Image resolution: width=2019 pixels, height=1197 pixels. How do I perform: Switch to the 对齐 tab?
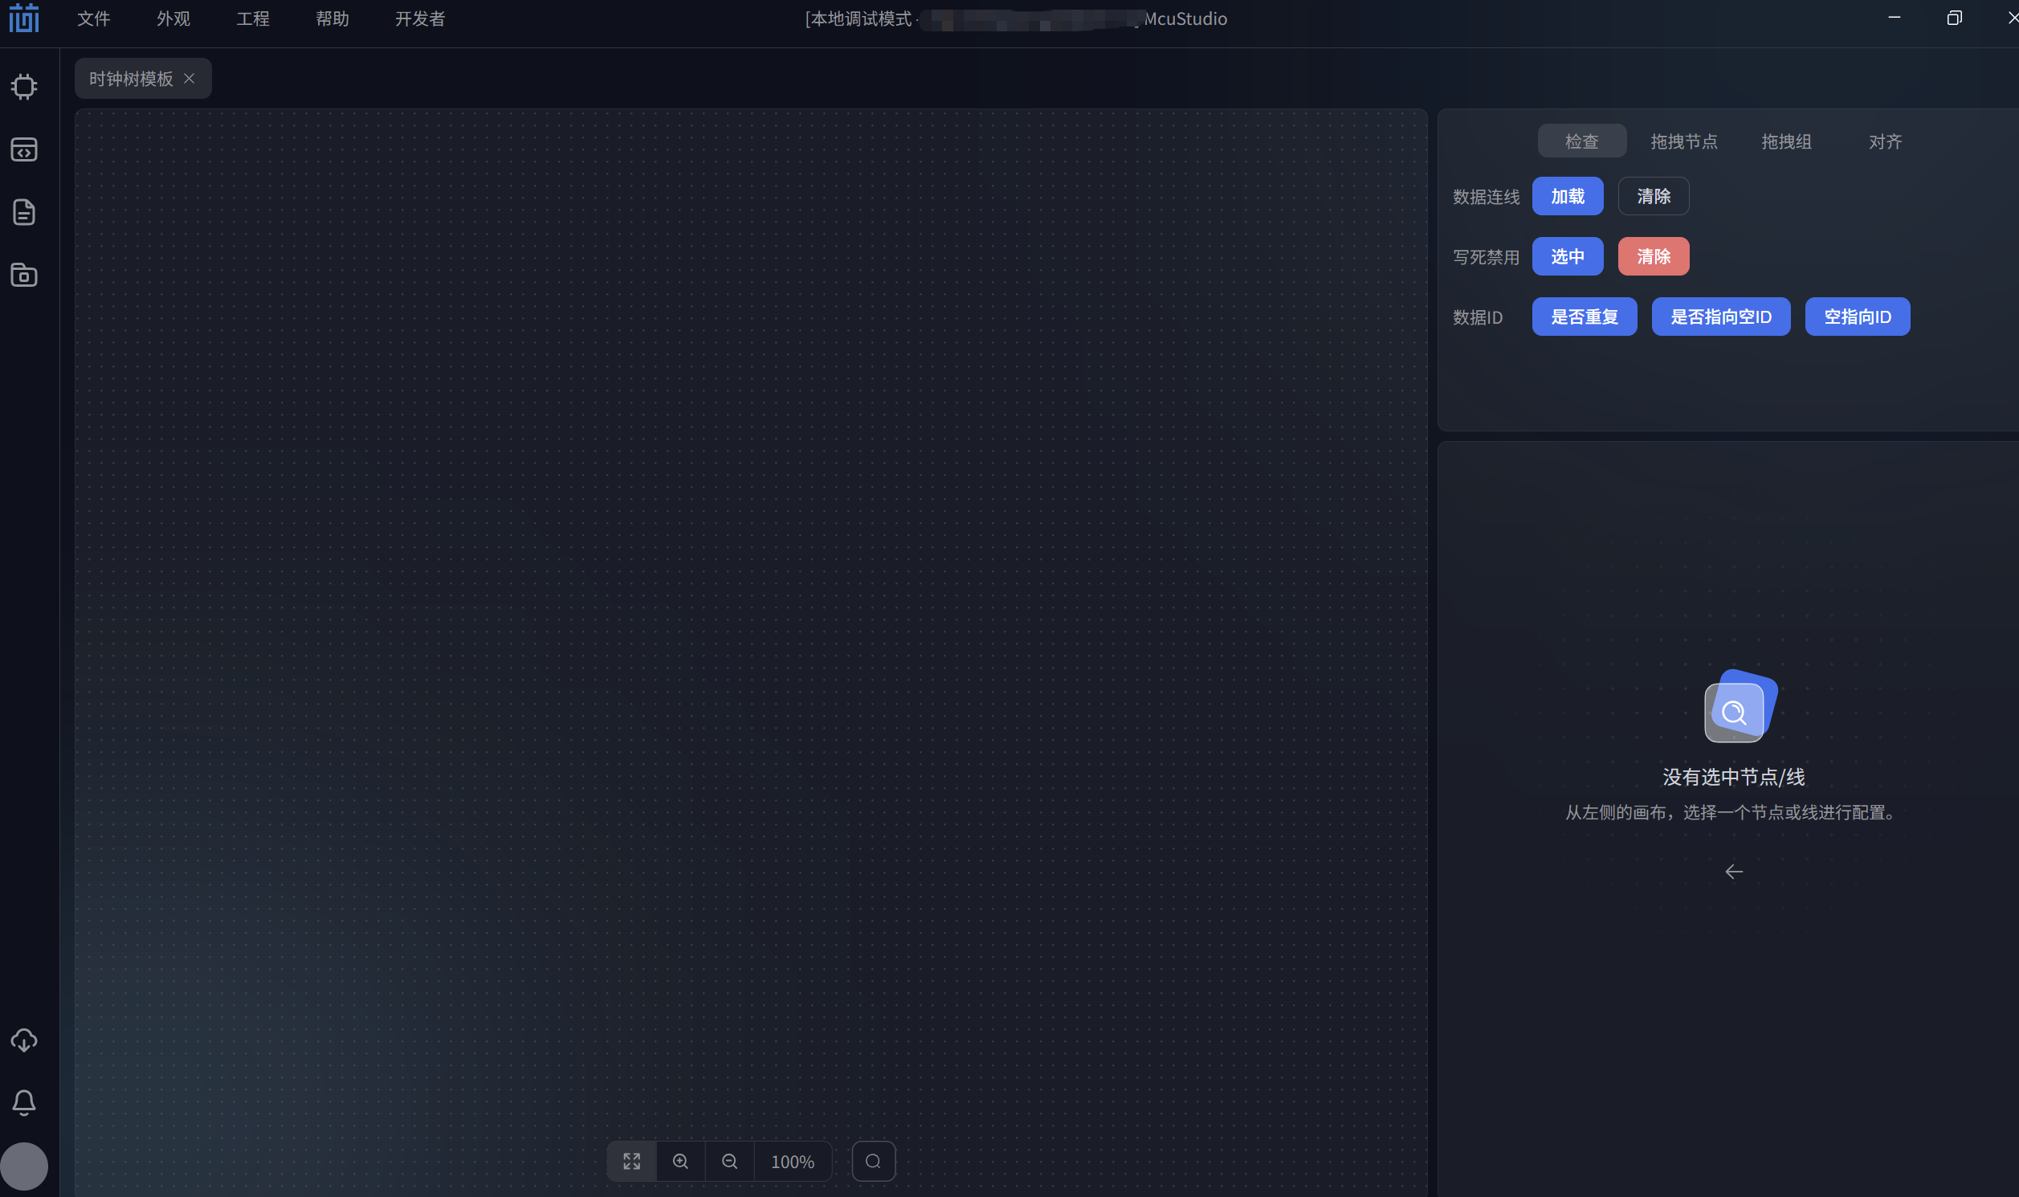tap(1885, 141)
